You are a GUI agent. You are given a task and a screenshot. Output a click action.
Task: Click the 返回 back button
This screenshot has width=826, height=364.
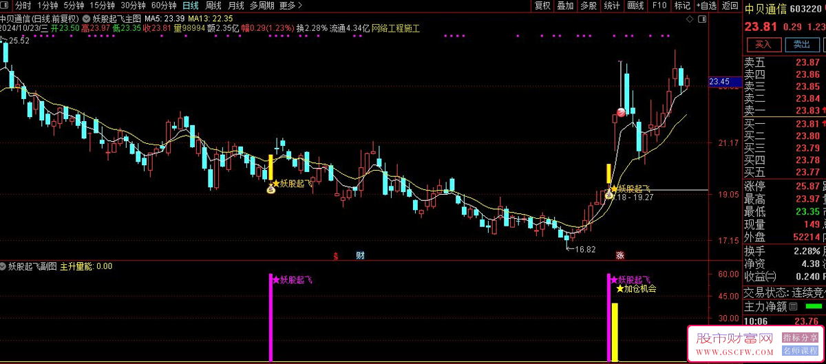click(730, 6)
